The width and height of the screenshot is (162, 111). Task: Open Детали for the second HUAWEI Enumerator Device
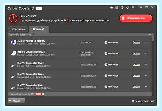[136, 76]
